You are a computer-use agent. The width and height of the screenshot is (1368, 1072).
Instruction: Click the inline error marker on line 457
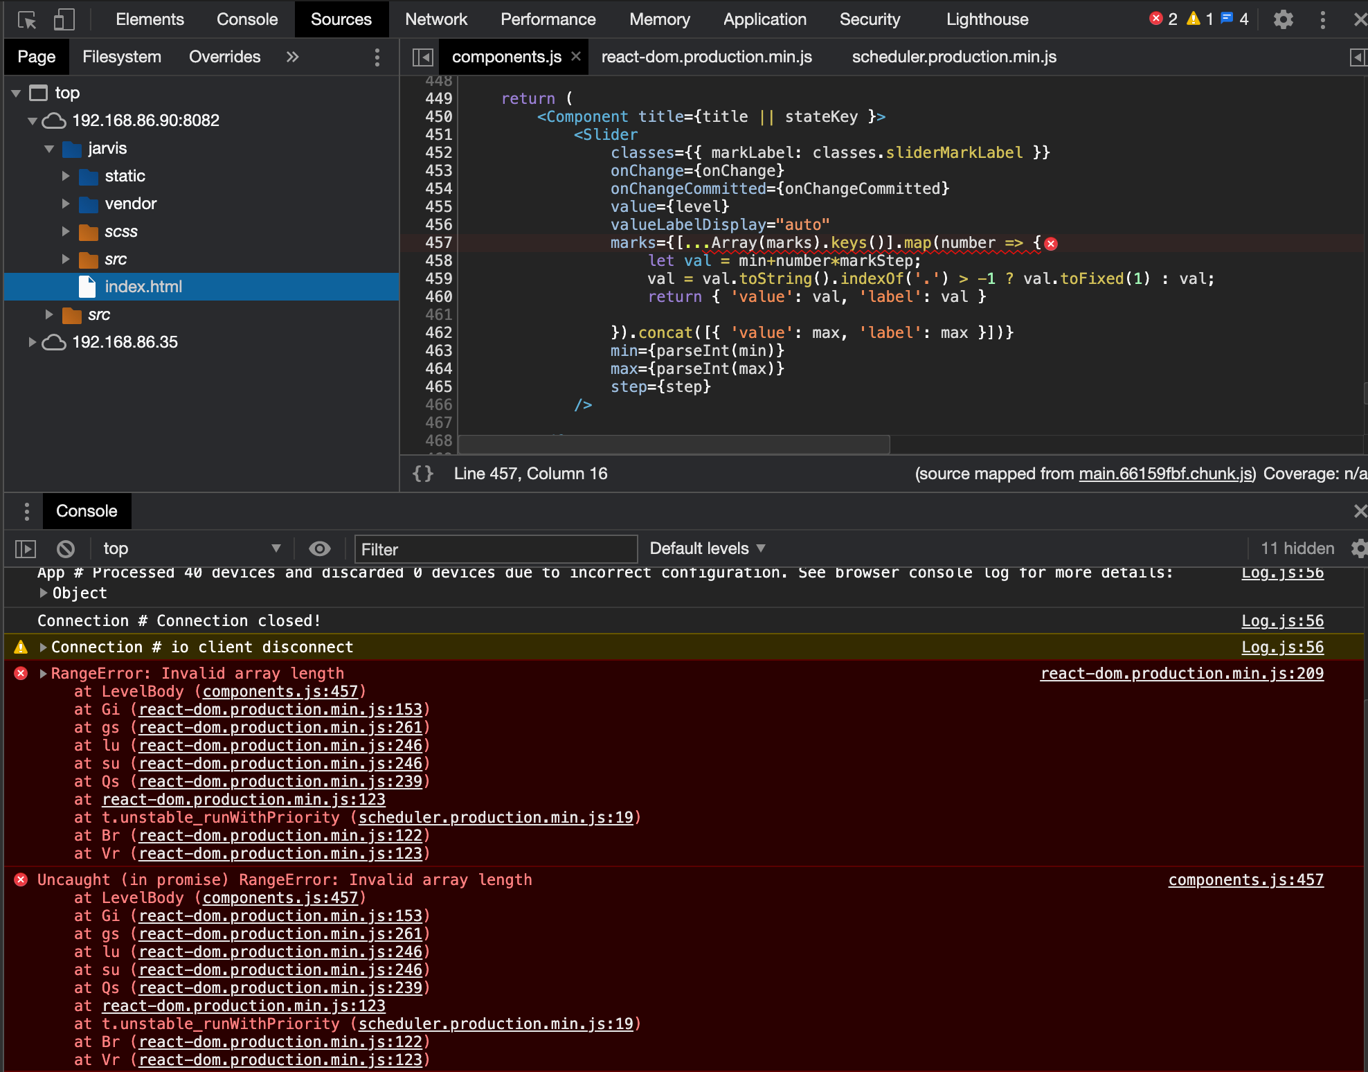tap(1051, 243)
